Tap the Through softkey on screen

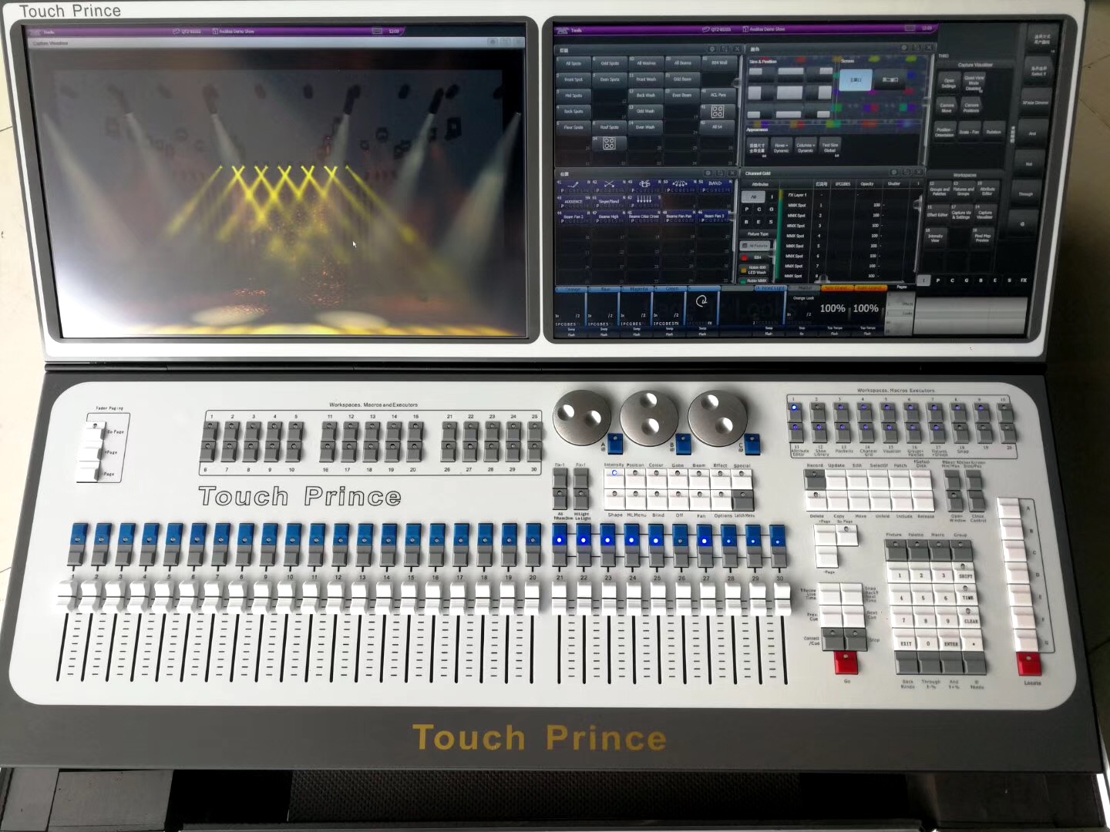point(1026,193)
